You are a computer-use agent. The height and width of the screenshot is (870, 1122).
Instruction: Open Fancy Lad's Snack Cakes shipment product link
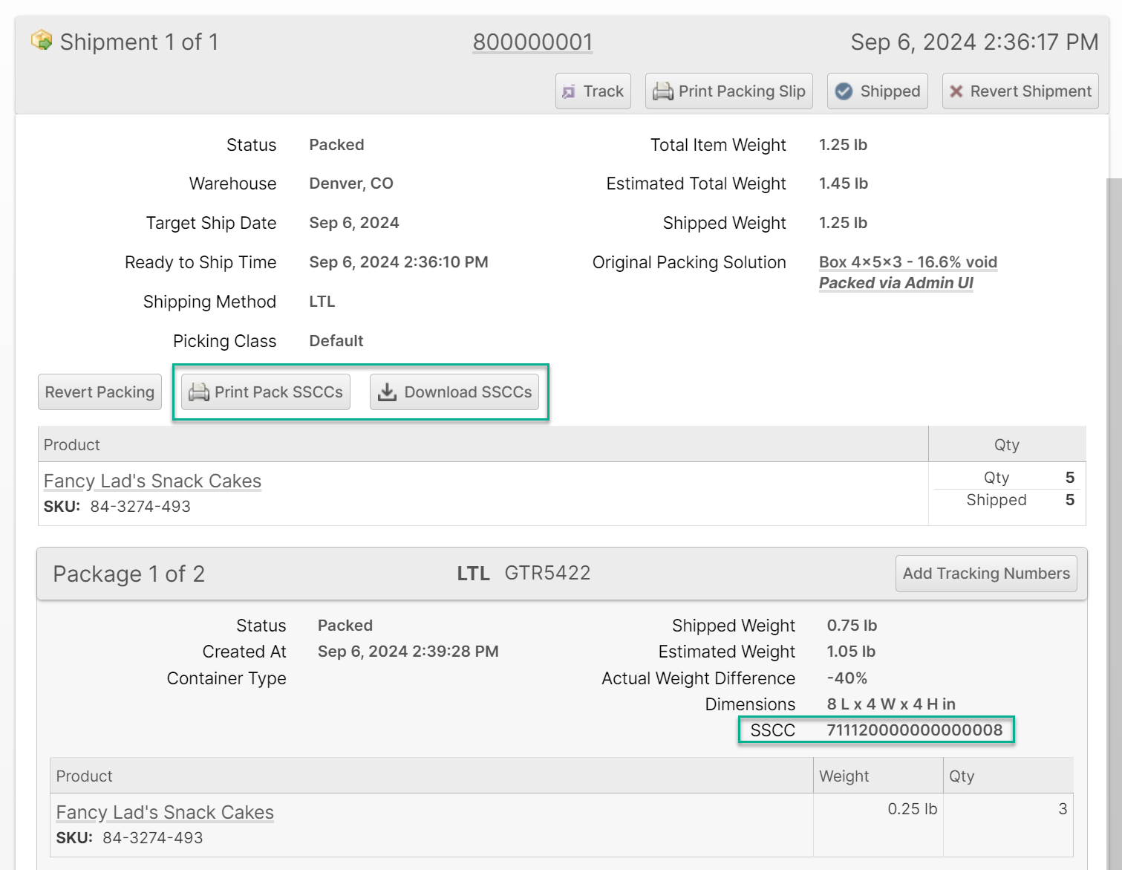tap(152, 481)
